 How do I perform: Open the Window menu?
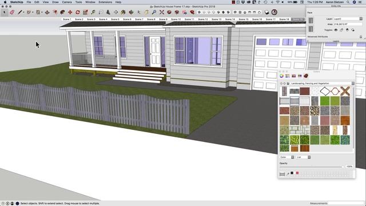click(x=90, y=2)
